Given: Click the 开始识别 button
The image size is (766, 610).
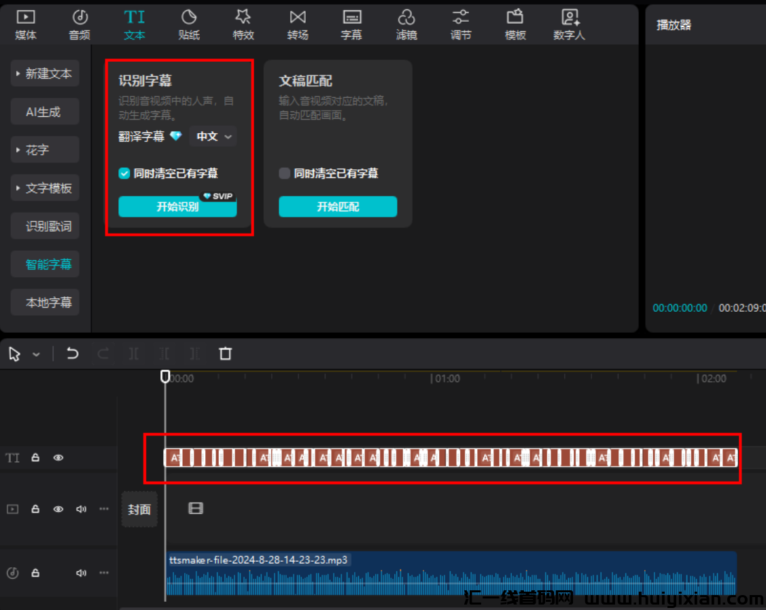Looking at the screenshot, I should pos(177,207).
